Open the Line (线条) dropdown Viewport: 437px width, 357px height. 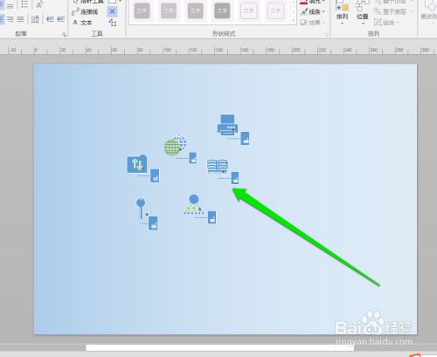(312, 11)
